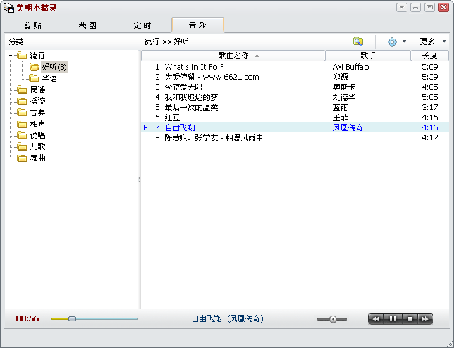Click the settings gear icon
The width and height of the screenshot is (454, 348).
[392, 42]
